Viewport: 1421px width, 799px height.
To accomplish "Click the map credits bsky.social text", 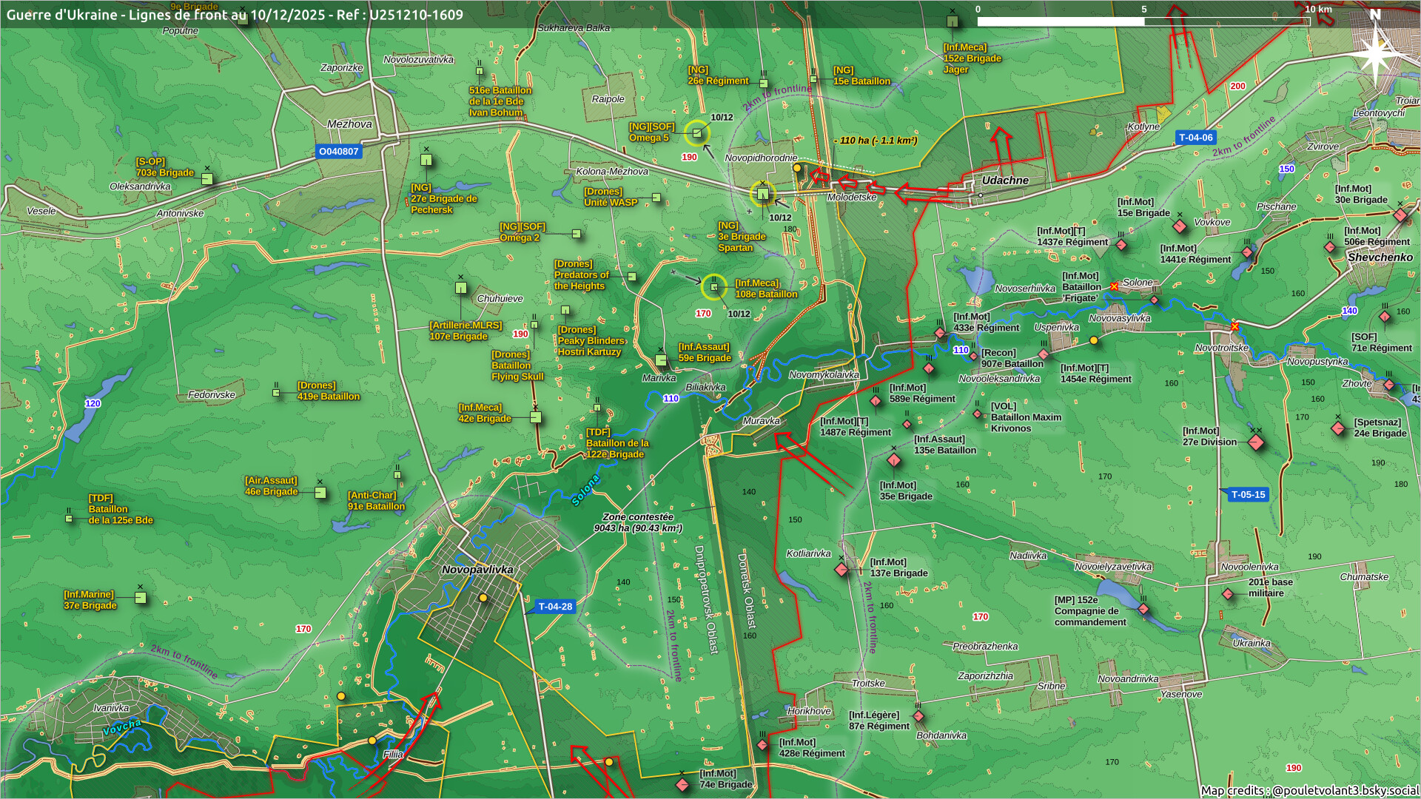I will tap(1309, 790).
